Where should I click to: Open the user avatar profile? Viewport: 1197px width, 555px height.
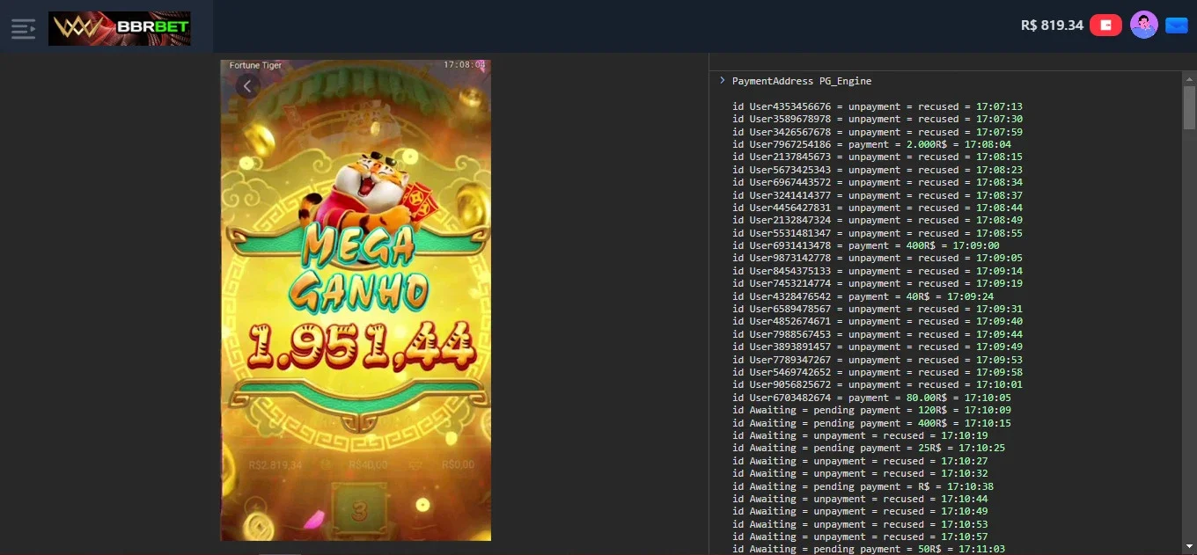[1143, 26]
